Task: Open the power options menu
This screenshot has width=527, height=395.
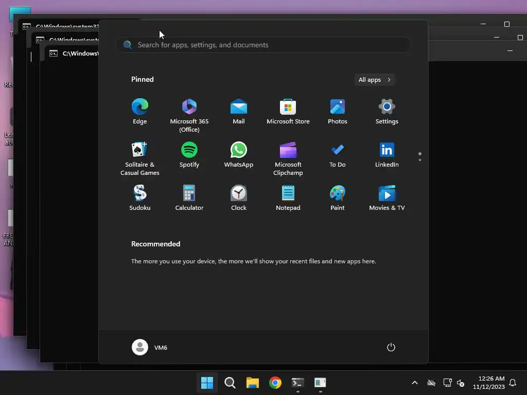Action: point(391,347)
